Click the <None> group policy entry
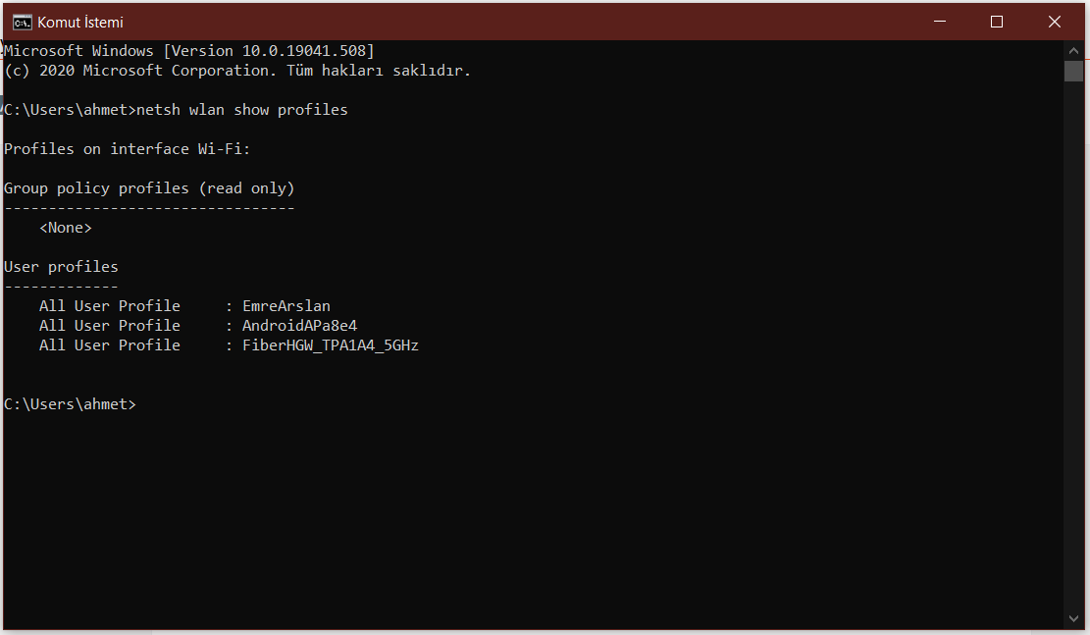1090x635 pixels. click(66, 228)
